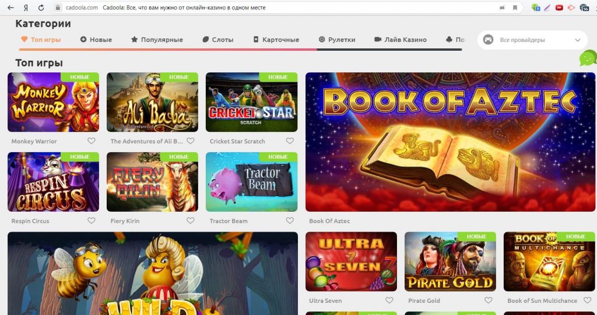The width and height of the screenshot is (597, 315).
Task: Open the Respin Circus game thumbnail
Action: (x=53, y=182)
